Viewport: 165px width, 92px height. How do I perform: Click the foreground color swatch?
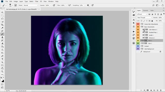[x=2, y=80]
